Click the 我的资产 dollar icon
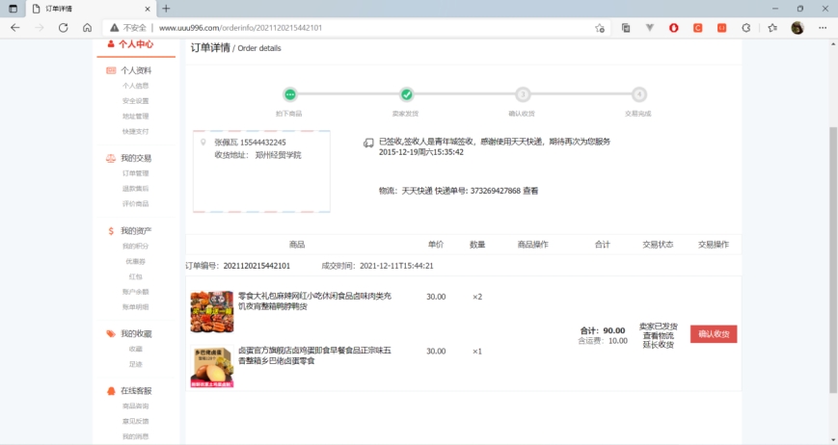 coord(111,231)
